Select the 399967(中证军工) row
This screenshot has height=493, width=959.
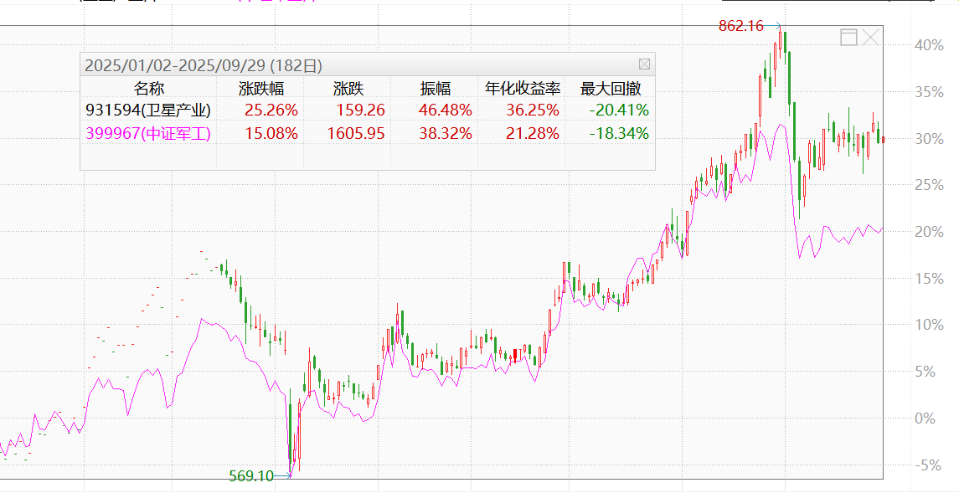coord(148,133)
